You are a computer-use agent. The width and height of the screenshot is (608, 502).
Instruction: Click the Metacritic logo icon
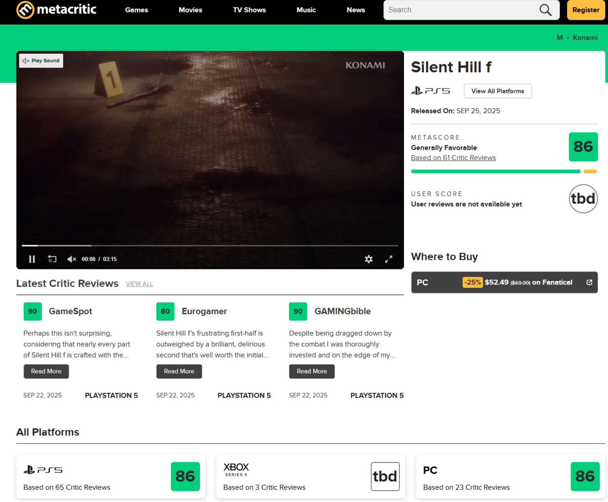click(x=25, y=10)
